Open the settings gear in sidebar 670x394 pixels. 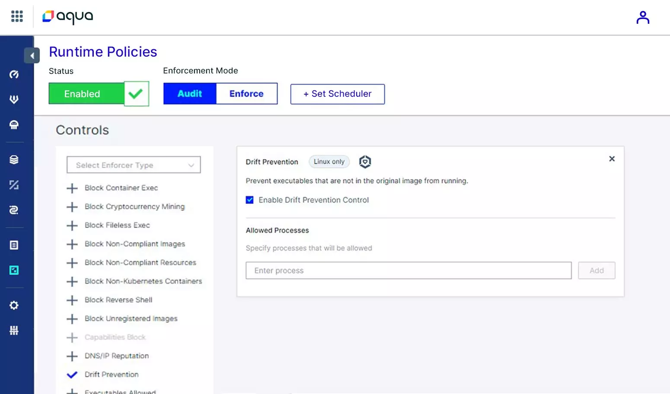click(14, 305)
